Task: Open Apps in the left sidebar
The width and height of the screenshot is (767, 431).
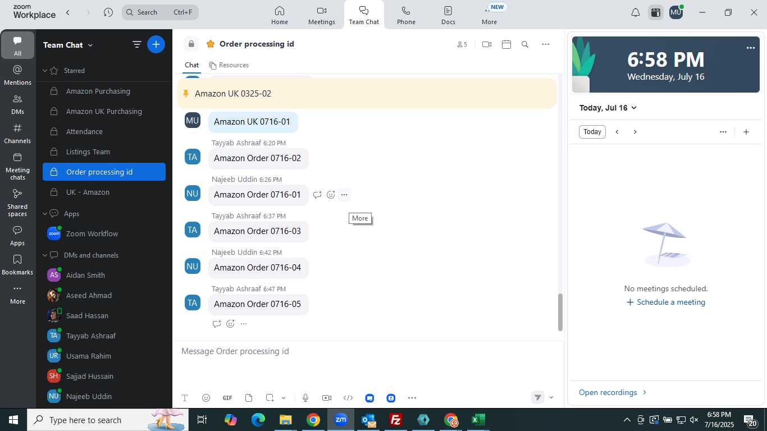Action: pyautogui.click(x=17, y=236)
